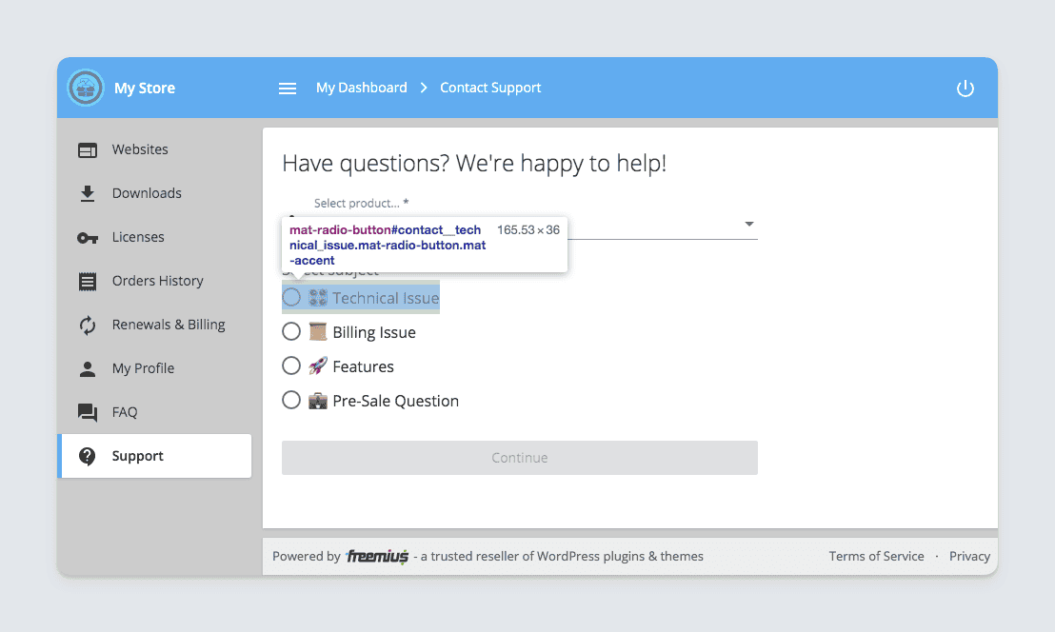The width and height of the screenshot is (1055, 632).
Task: Click the Continue button
Action: coord(519,457)
